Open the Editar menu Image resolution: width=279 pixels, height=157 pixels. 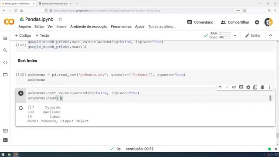click(x=39, y=27)
